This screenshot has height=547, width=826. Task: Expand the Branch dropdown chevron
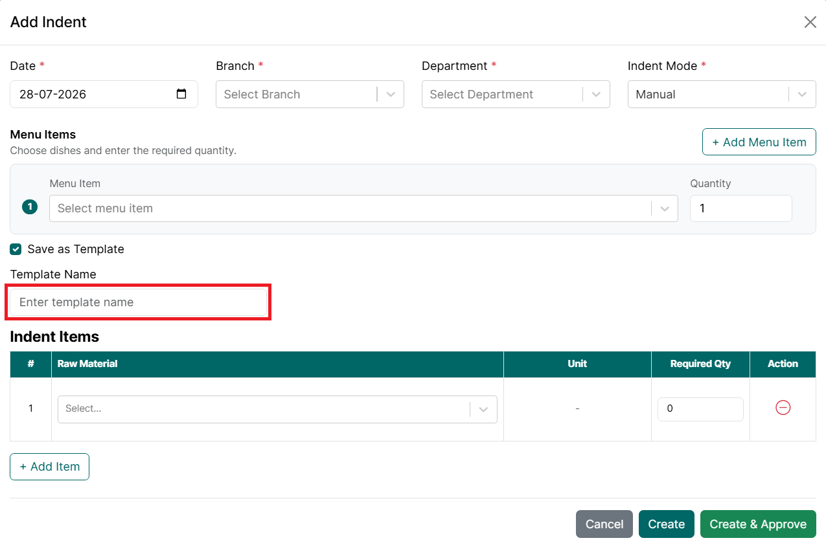click(x=391, y=95)
